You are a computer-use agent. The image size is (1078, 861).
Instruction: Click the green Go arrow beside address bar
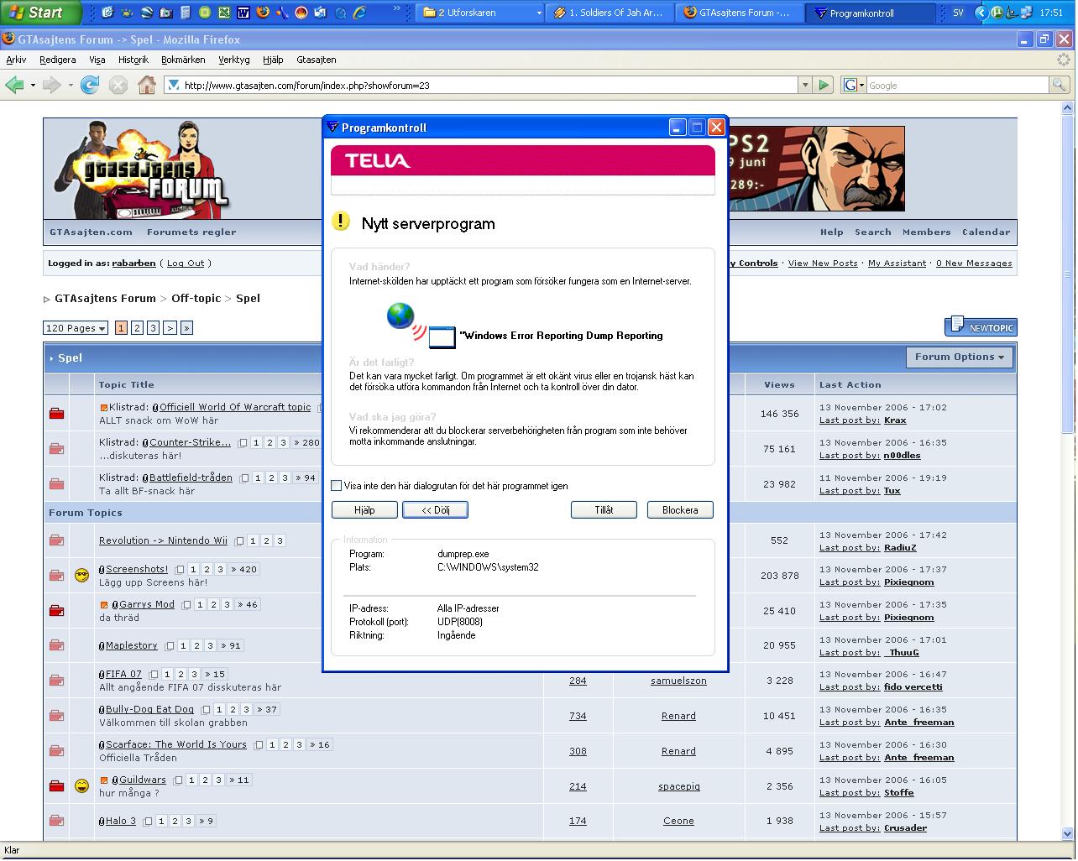[x=824, y=85]
